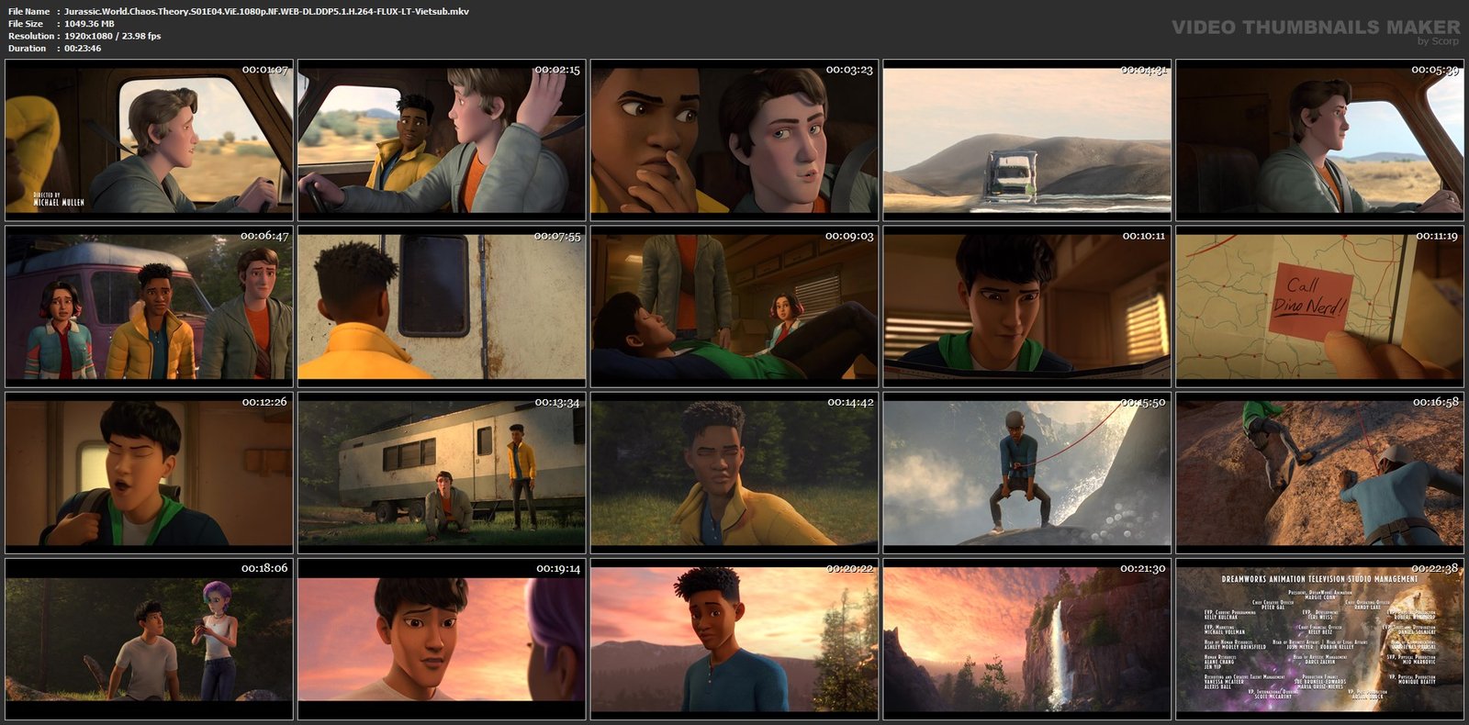Open the thumbnail stamped 00:10:11
The width and height of the screenshot is (1469, 725).
coord(1026,307)
